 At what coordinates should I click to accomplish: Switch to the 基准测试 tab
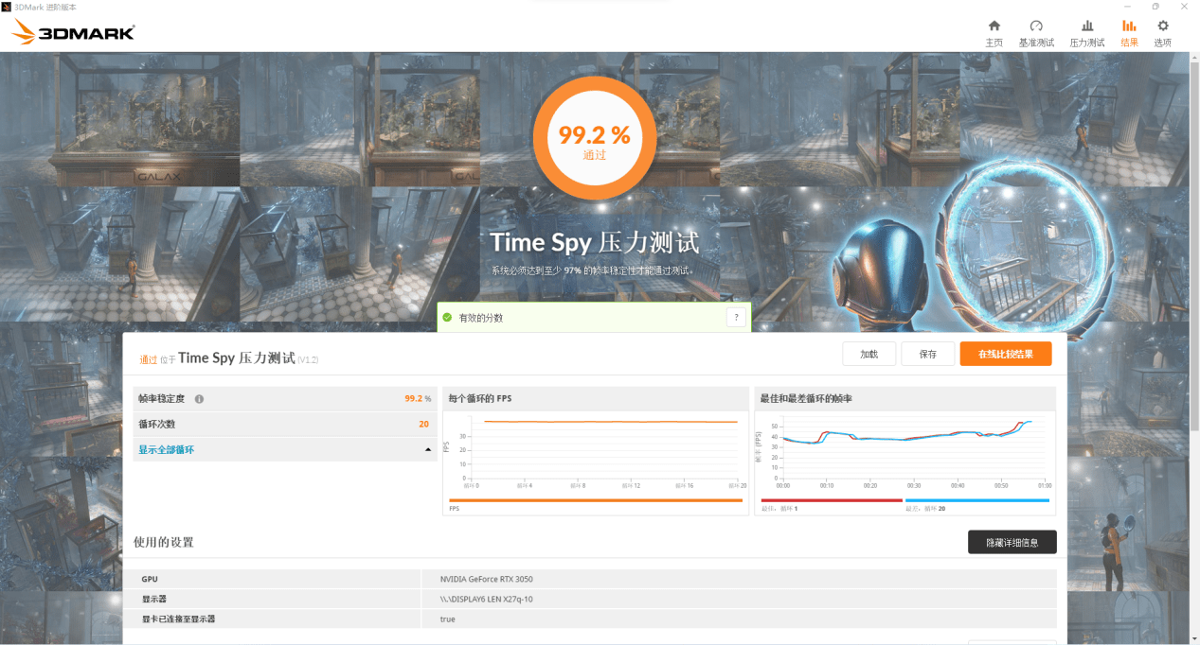click(x=1037, y=29)
